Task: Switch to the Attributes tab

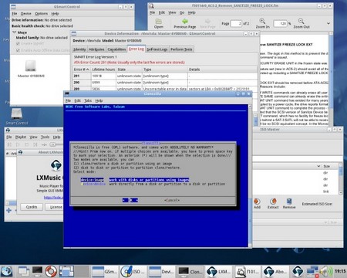Action: 96,49
